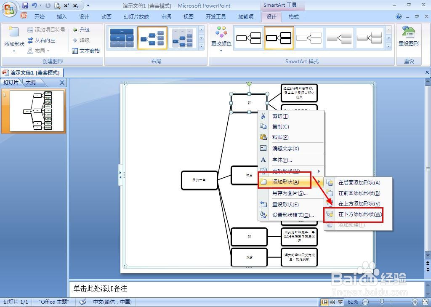This screenshot has height=307, width=431.
Task: Open Add Shape (添加形状) ribbon dropdown arrow
Action: coord(14,51)
